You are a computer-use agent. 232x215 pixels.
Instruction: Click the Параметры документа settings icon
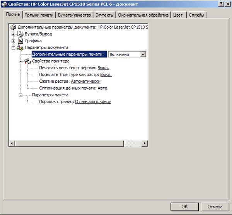click(x=20, y=47)
